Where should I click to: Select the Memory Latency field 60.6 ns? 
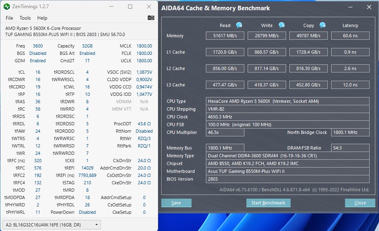[x=350, y=36]
